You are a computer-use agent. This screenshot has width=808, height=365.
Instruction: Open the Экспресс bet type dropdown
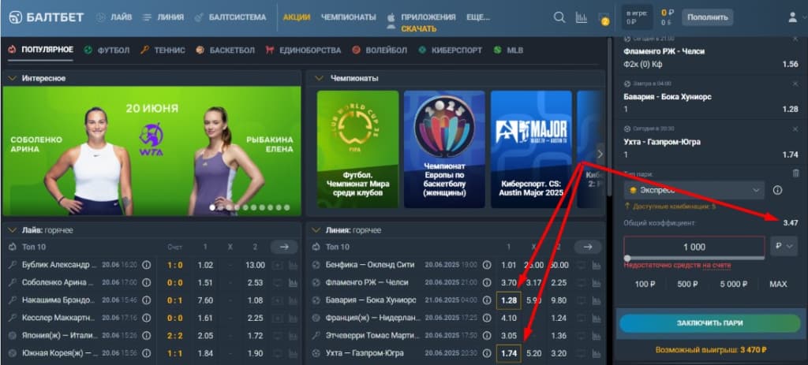[694, 191]
